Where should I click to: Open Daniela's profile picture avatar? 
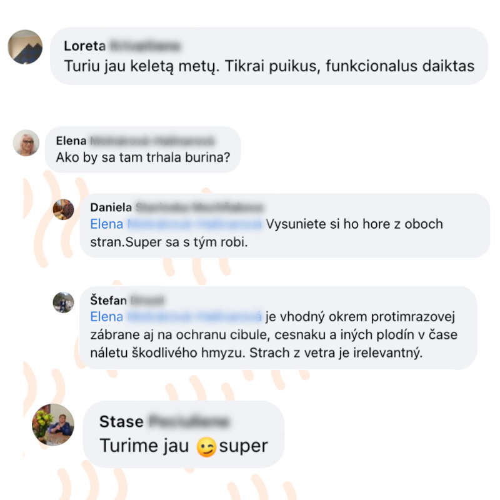click(x=63, y=209)
